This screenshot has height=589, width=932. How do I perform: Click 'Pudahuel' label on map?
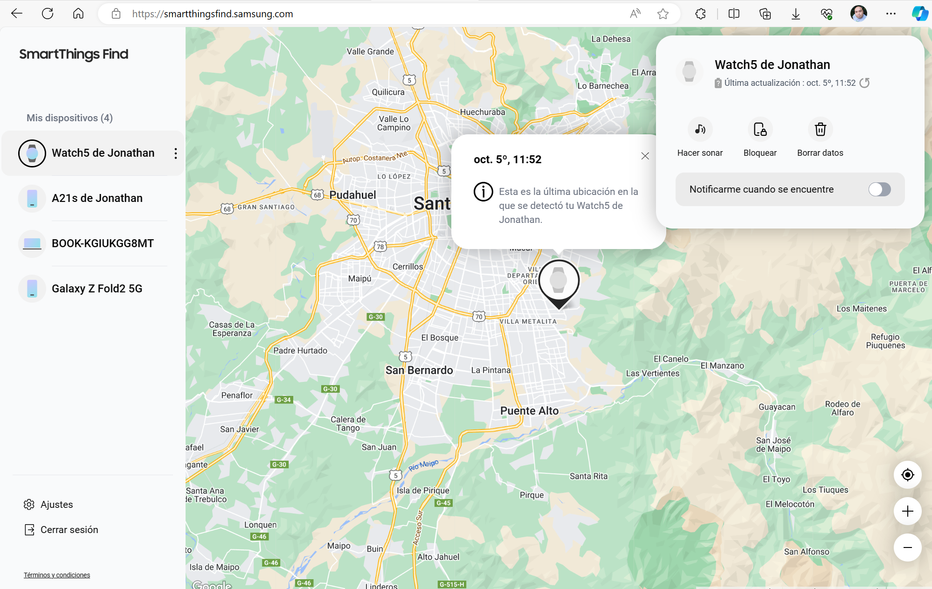pos(352,195)
